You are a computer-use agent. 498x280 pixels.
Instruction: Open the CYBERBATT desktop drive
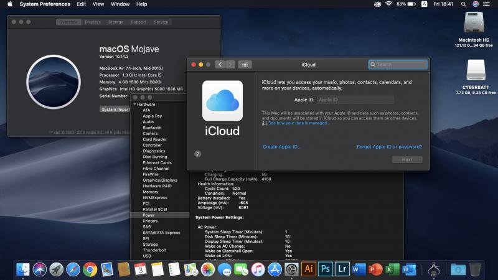476,70
